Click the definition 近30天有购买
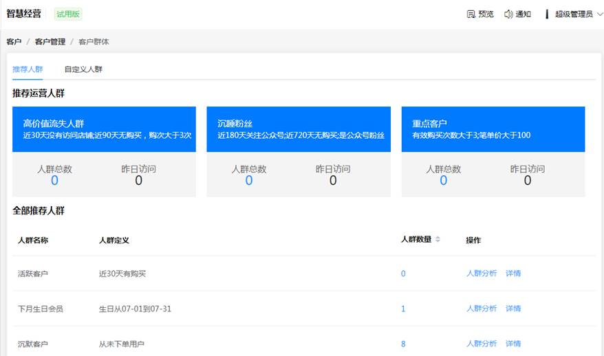Screen dimensions: 604x356 (x=122, y=274)
